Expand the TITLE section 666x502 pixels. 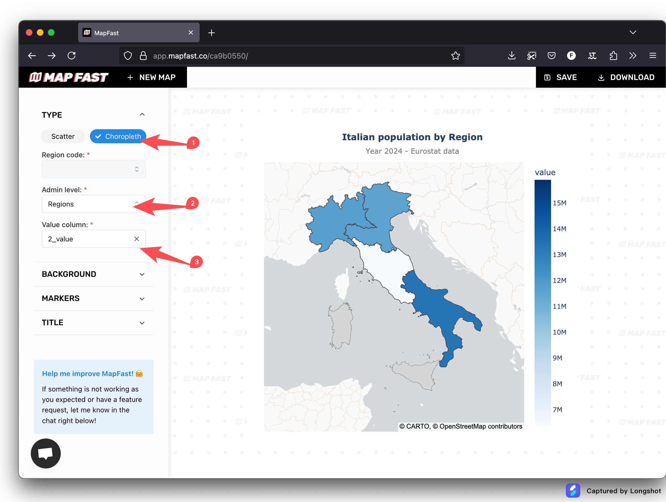(94, 323)
